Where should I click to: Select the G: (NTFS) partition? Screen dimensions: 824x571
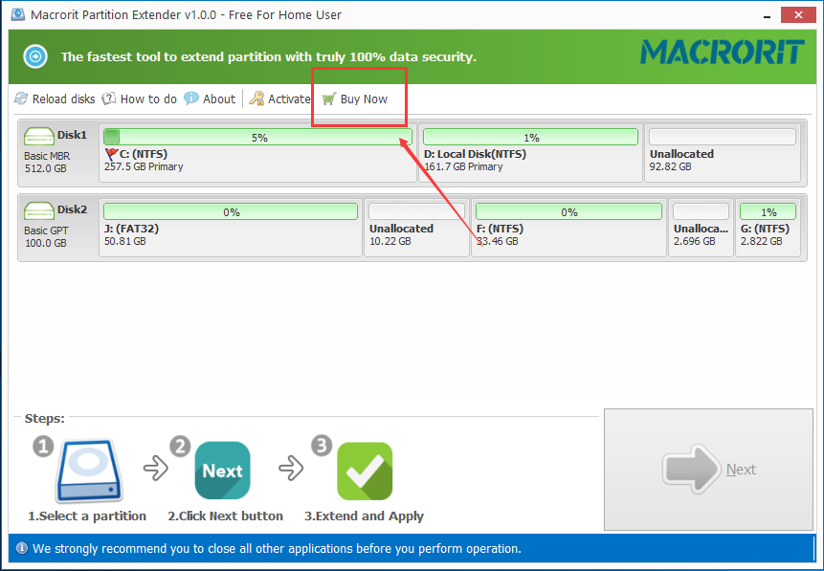pos(768,234)
